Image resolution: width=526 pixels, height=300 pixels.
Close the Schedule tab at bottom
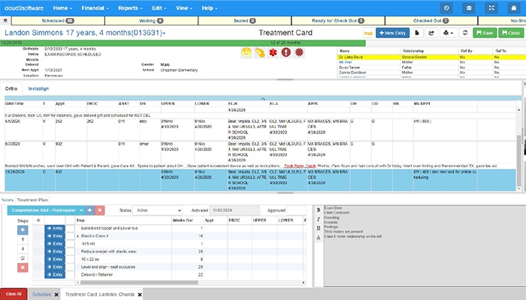coord(56,294)
